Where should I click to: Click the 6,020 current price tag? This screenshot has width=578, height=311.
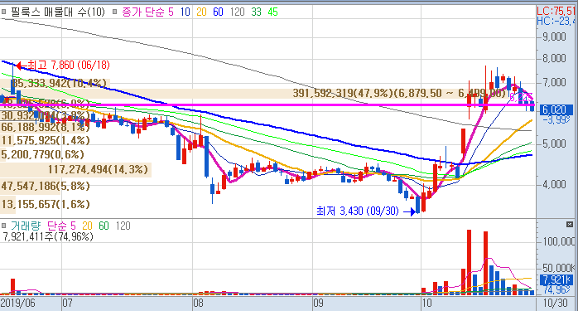pyautogui.click(x=555, y=109)
